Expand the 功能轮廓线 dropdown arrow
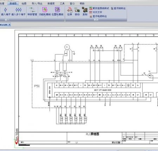This screenshot has width=158, height=151. (x=45, y=17)
